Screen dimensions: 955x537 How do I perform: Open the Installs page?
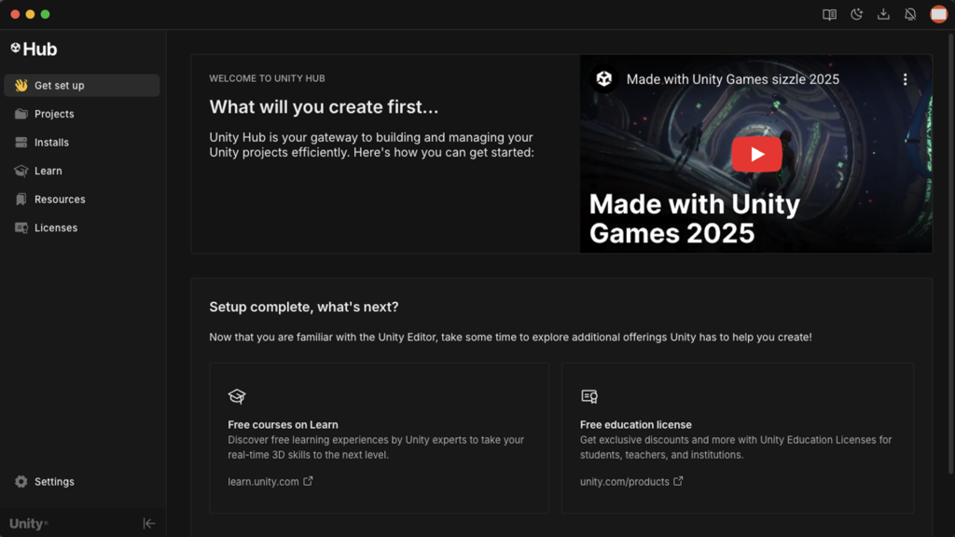point(51,143)
